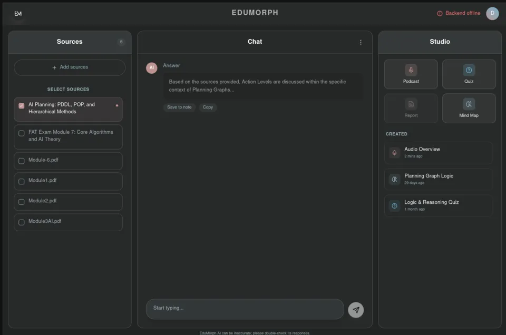Open Audio Overview created item
Image resolution: width=506 pixels, height=335 pixels.
(x=438, y=153)
